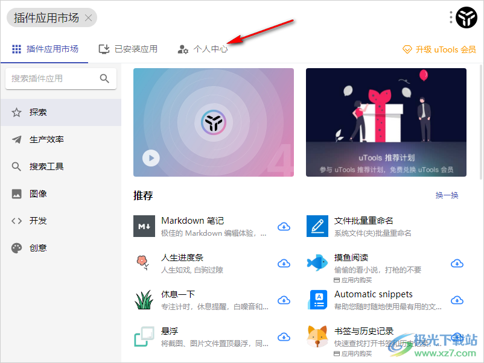Open the 书签与历史记录 plugin title

coord(364,330)
